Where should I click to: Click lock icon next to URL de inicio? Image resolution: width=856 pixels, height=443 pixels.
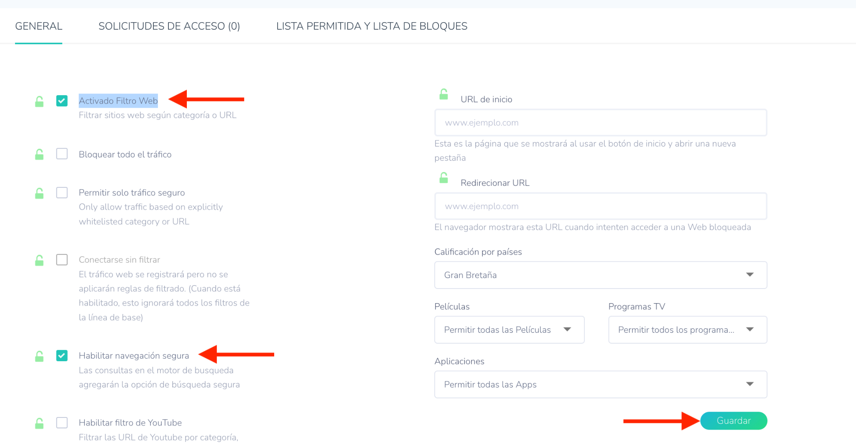pyautogui.click(x=443, y=94)
